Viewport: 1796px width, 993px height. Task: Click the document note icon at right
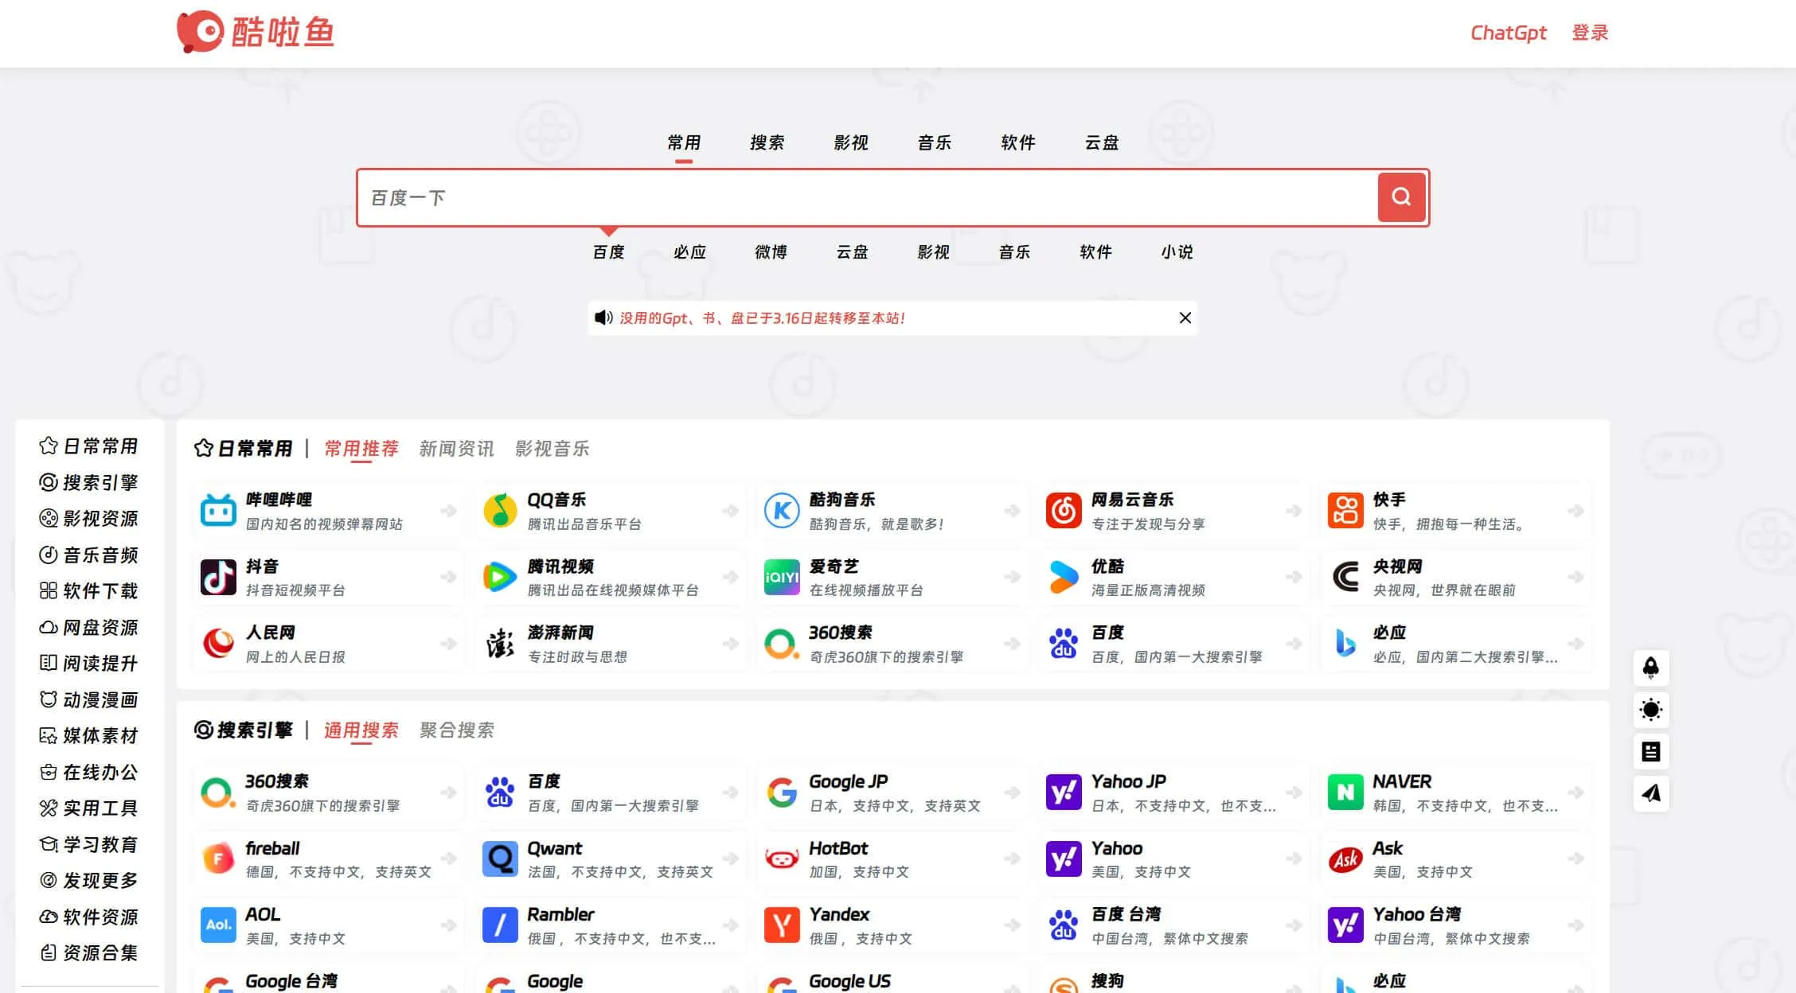click(x=1651, y=751)
